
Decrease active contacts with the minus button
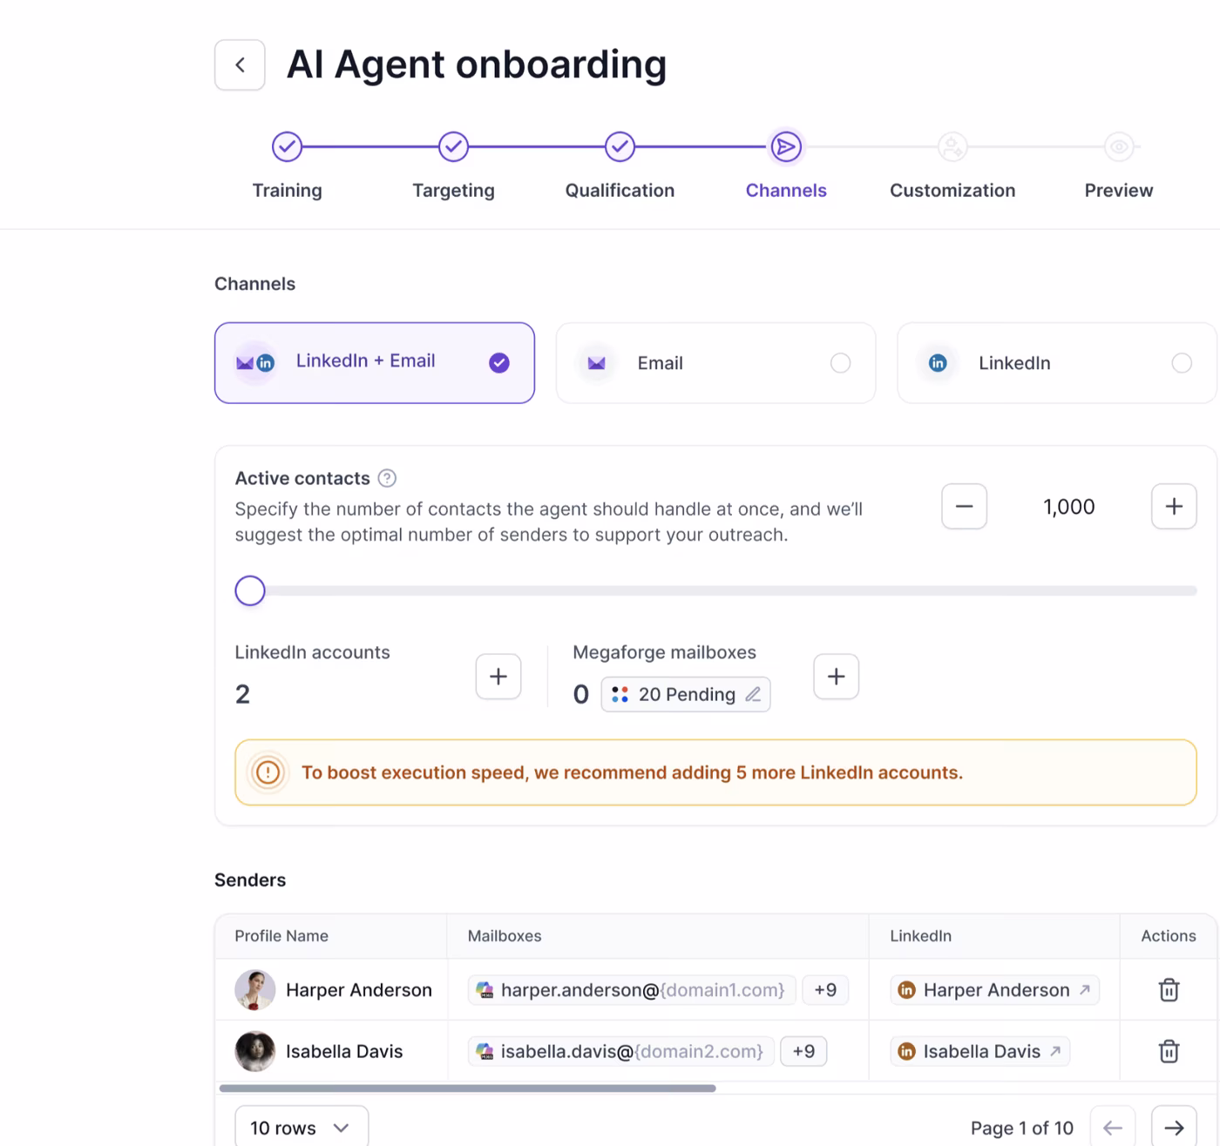[964, 506]
